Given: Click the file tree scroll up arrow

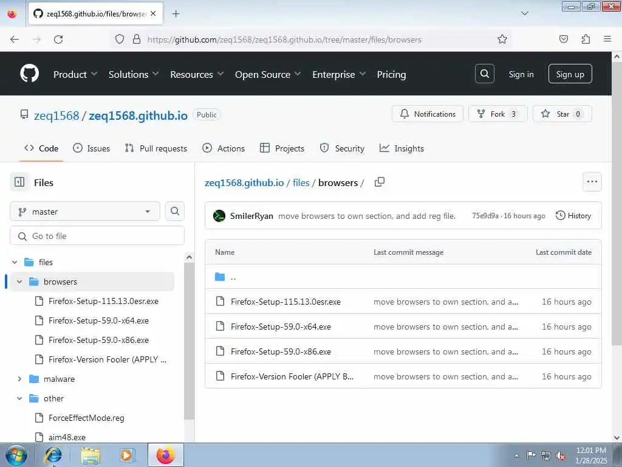Looking at the screenshot, I should (x=190, y=257).
